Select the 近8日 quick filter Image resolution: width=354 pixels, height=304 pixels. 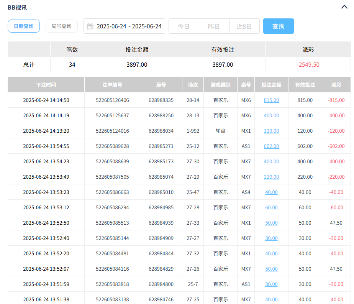point(244,26)
